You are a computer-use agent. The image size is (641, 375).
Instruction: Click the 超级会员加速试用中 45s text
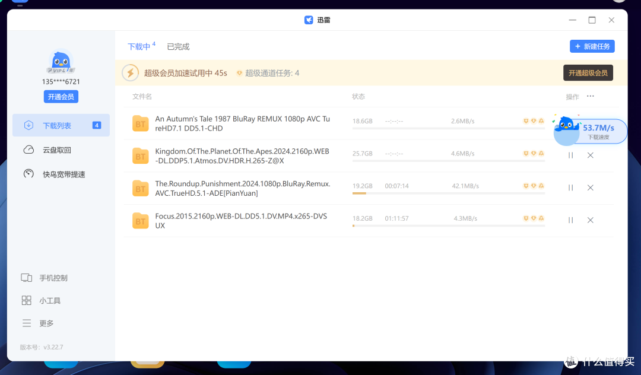pyautogui.click(x=185, y=73)
